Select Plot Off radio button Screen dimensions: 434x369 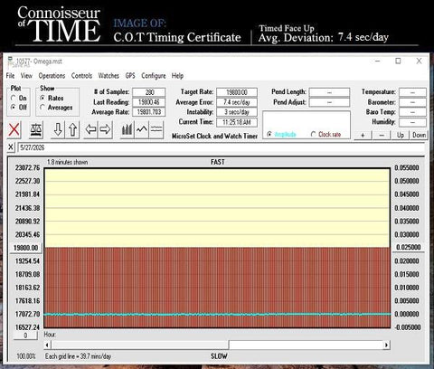pos(13,107)
